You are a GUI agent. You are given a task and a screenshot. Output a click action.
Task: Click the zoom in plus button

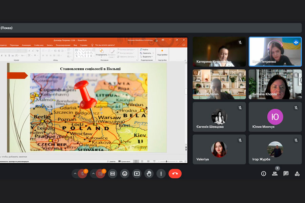pos(177,161)
